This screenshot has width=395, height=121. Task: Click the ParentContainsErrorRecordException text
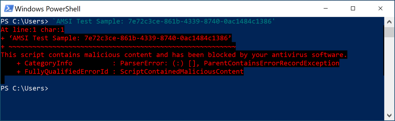[272, 63]
